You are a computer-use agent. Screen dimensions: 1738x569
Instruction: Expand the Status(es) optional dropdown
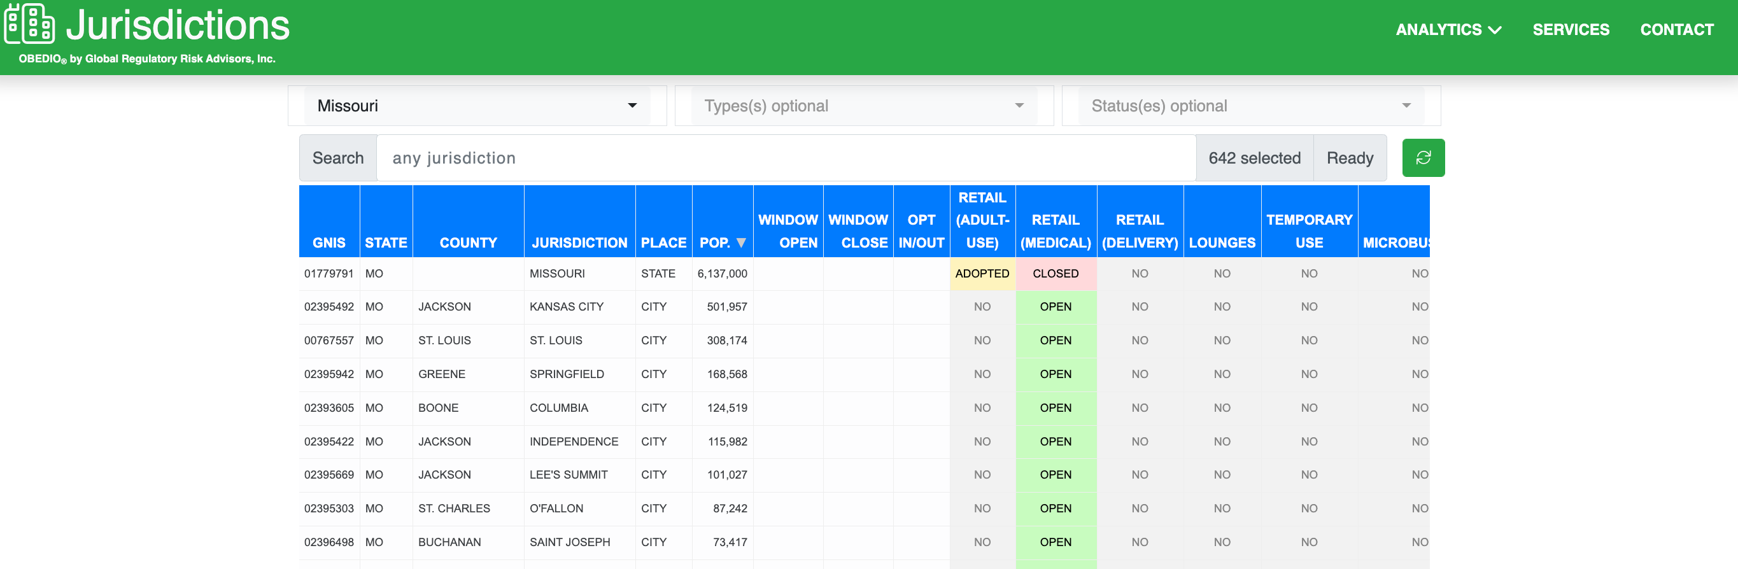[1251, 106]
